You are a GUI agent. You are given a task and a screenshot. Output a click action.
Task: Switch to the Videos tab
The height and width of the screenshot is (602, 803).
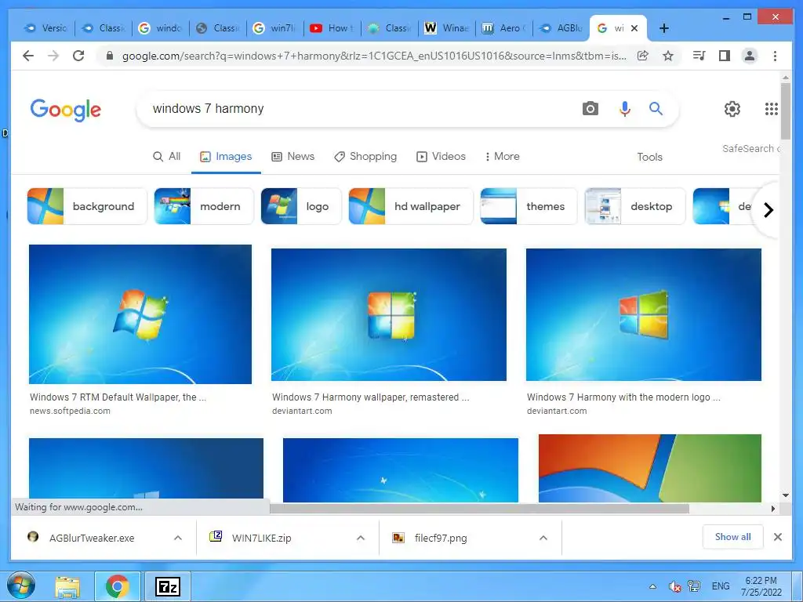[441, 157]
